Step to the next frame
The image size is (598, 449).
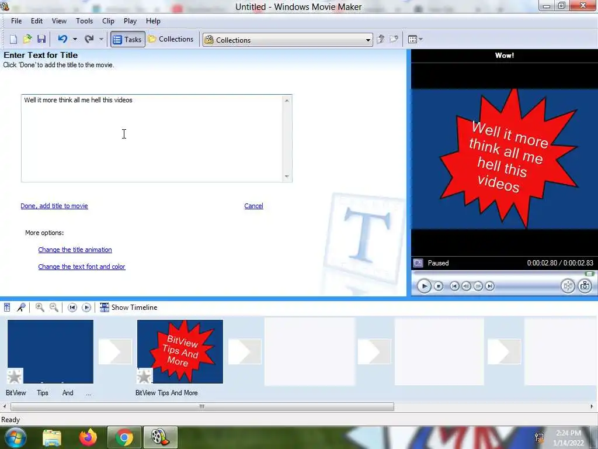478,286
